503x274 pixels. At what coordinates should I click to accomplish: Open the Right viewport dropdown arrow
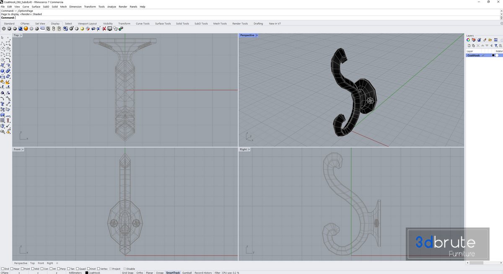coord(249,150)
